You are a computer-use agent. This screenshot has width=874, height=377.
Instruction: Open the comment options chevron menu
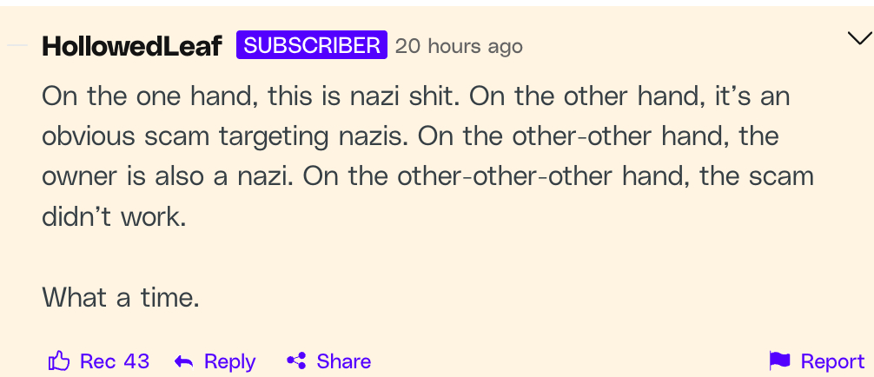[x=858, y=38]
